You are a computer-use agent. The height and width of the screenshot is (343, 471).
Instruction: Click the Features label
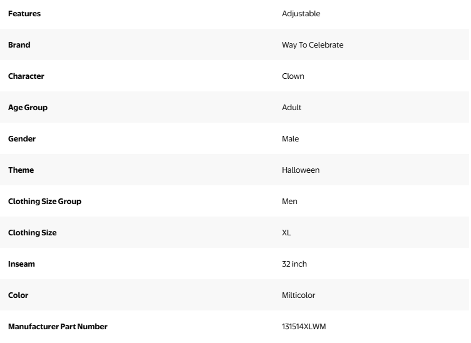click(x=24, y=14)
